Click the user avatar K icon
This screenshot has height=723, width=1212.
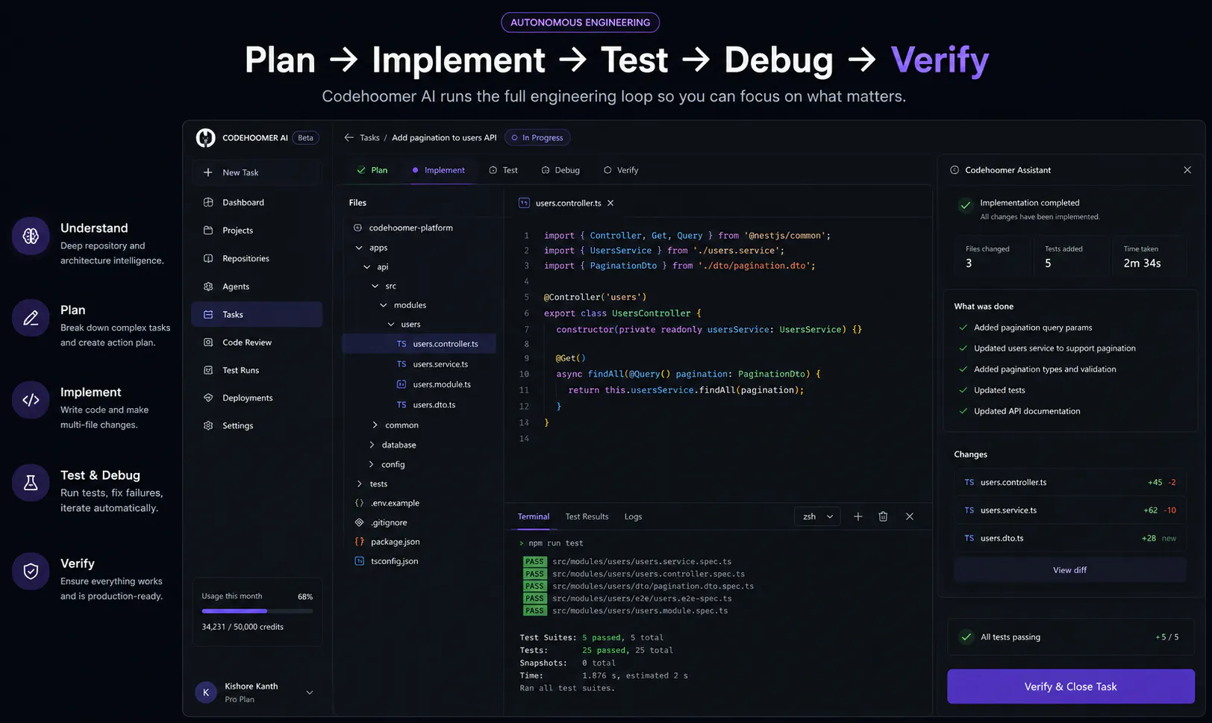click(x=206, y=692)
